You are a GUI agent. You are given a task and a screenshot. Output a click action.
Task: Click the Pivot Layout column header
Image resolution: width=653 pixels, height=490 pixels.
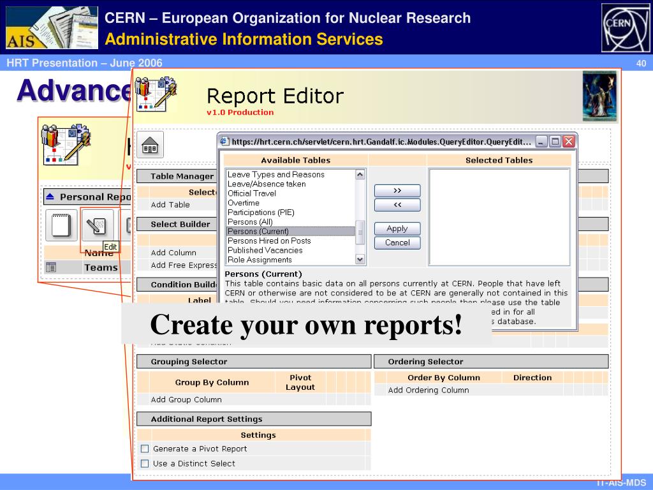(300, 383)
